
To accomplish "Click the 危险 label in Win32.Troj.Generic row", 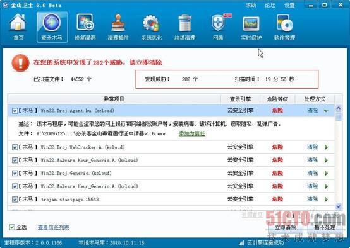I will [277, 173].
